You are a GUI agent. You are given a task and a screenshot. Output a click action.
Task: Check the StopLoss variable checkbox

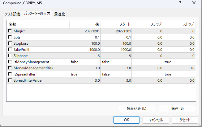[10, 43]
